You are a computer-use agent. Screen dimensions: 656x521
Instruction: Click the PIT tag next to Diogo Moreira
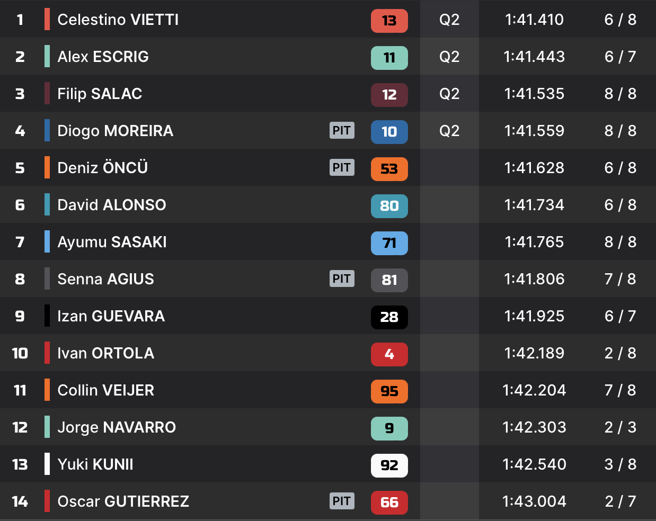(341, 130)
